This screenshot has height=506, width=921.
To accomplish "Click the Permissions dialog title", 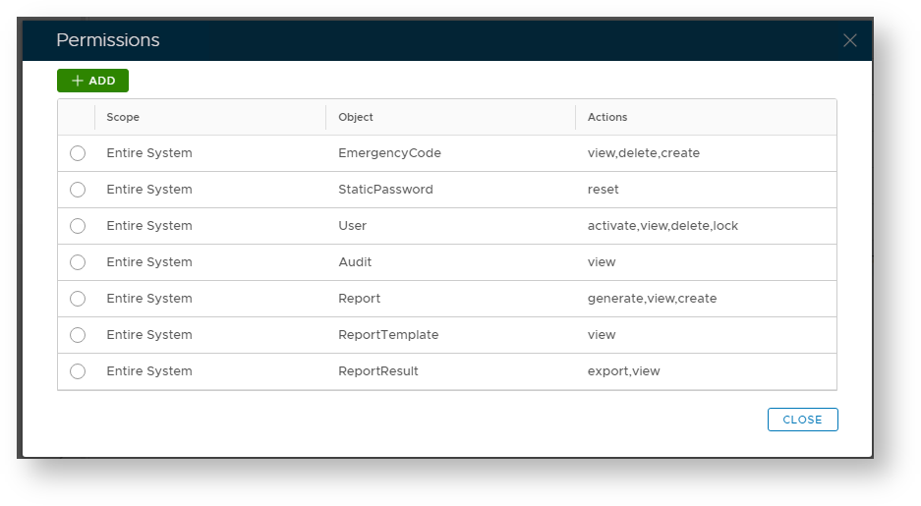I will pos(108,40).
